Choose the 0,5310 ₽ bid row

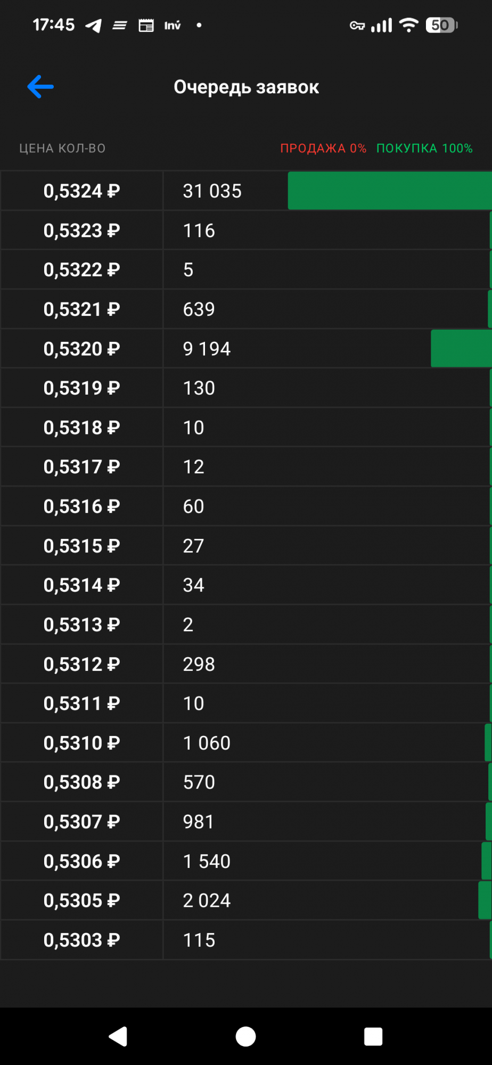81,743
